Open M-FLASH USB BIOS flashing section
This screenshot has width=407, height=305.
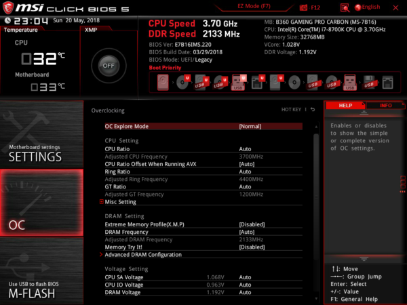click(41, 270)
